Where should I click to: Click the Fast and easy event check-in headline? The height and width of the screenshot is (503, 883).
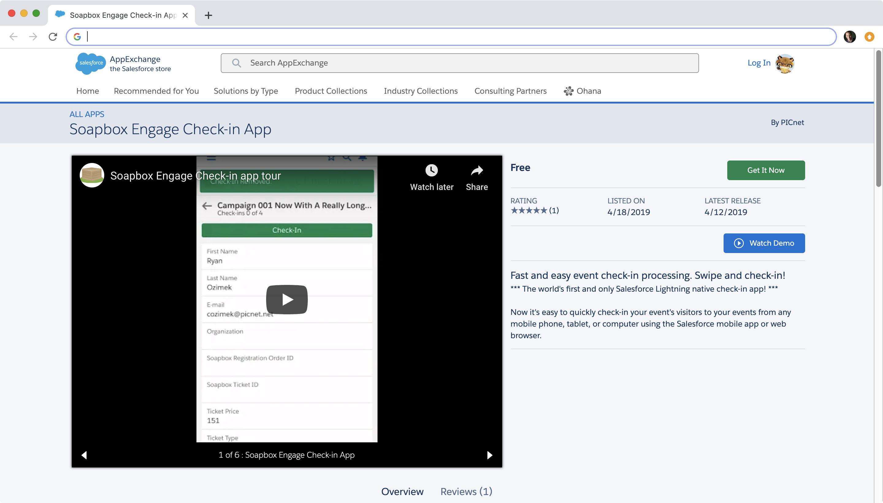[x=648, y=275]
